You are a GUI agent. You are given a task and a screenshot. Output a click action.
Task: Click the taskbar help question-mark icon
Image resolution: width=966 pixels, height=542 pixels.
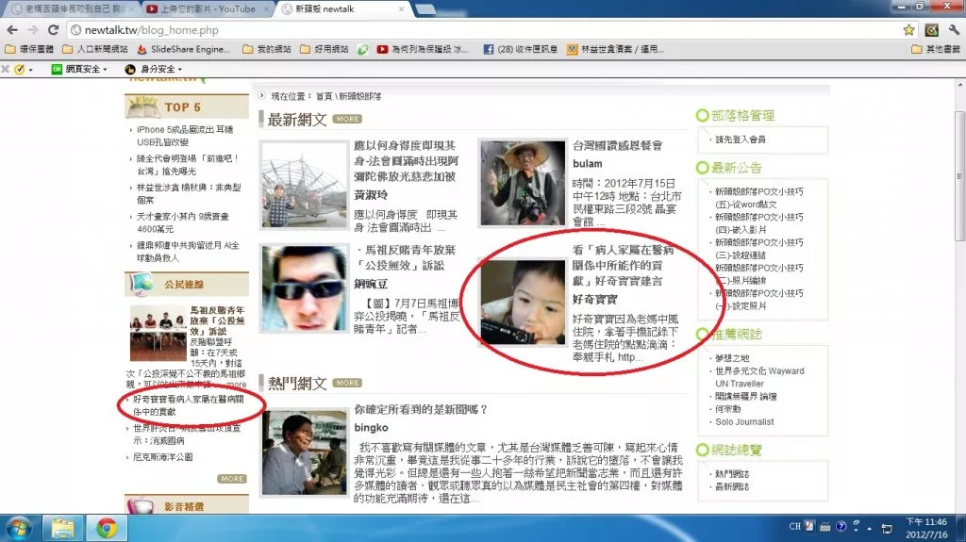(x=841, y=527)
